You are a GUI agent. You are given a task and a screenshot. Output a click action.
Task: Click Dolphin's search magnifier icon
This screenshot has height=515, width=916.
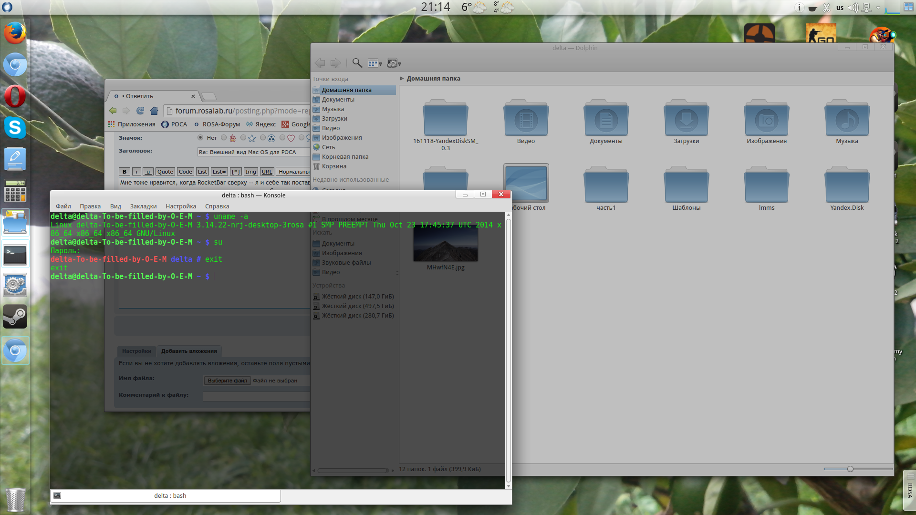coord(357,63)
